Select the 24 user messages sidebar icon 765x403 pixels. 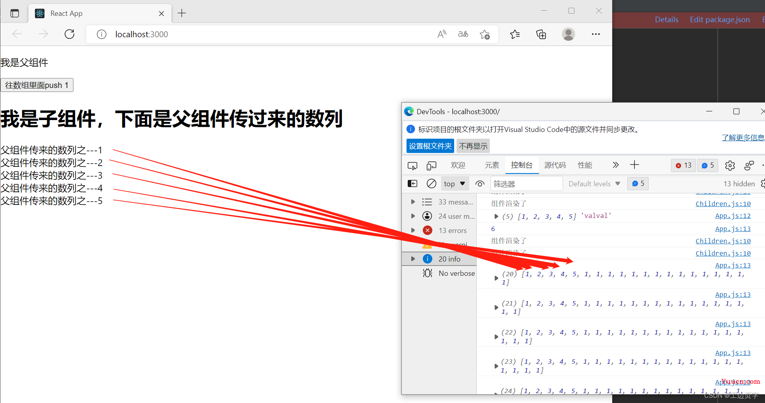(427, 216)
